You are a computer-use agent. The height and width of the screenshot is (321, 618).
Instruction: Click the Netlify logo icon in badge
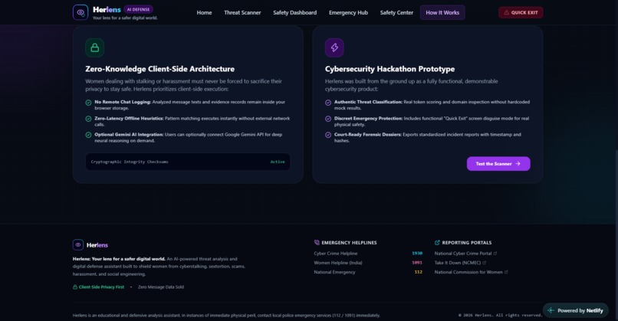pos(551,310)
